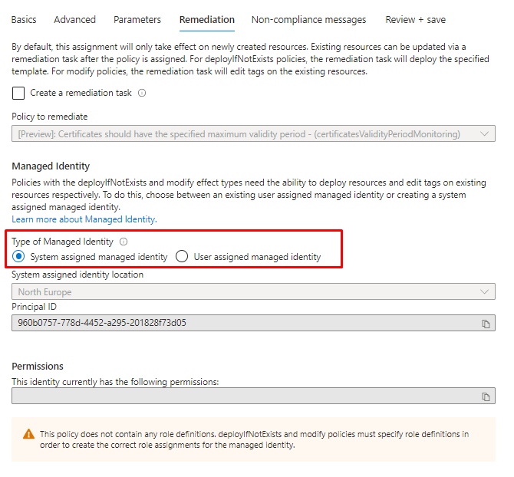
Task: Expand the North Europe identity location dropdown
Action: click(253, 292)
